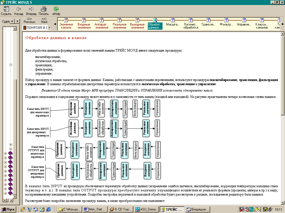Viewport: 285px width, 213px height.
Task: Go to the Next help topic
Action: click(44, 20)
